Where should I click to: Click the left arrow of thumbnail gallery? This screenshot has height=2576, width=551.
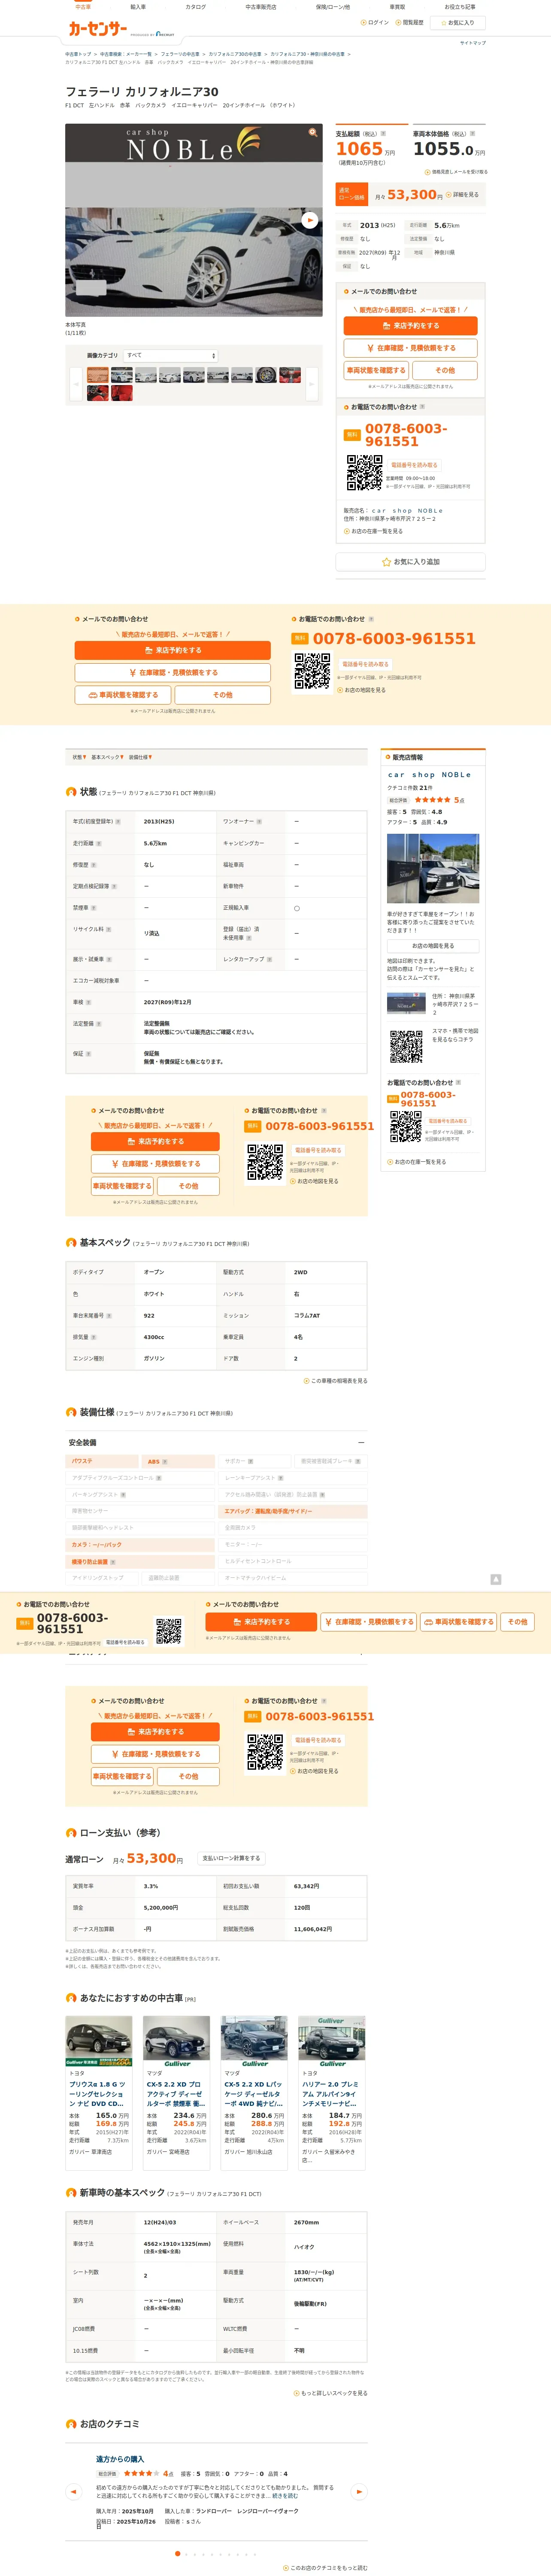click(x=75, y=383)
